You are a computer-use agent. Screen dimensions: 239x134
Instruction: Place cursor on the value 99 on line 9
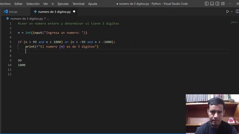[x=20, y=60]
